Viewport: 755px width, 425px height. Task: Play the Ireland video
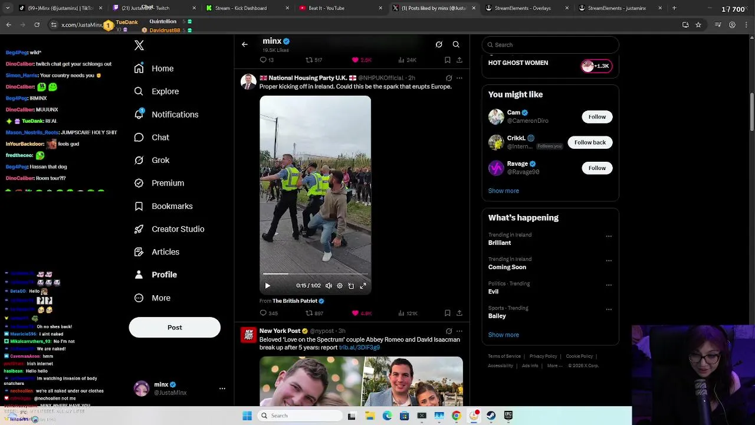click(267, 286)
